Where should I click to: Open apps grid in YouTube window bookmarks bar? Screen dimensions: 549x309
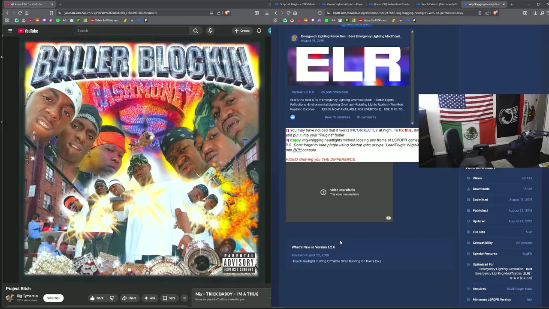point(7,20)
